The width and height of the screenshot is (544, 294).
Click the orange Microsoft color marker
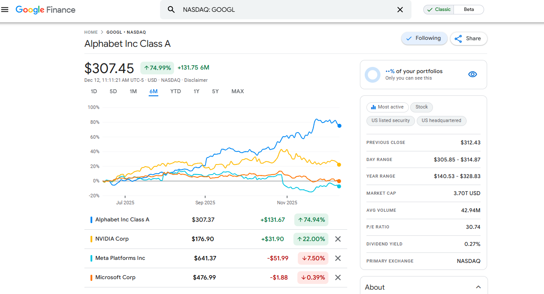(91, 277)
